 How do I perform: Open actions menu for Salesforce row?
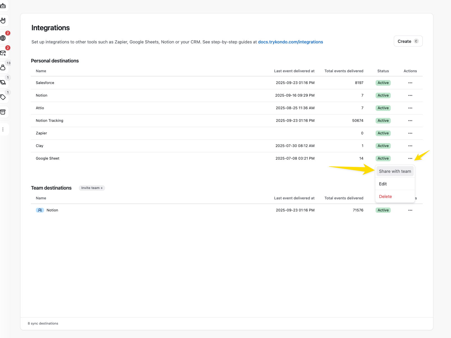click(410, 83)
